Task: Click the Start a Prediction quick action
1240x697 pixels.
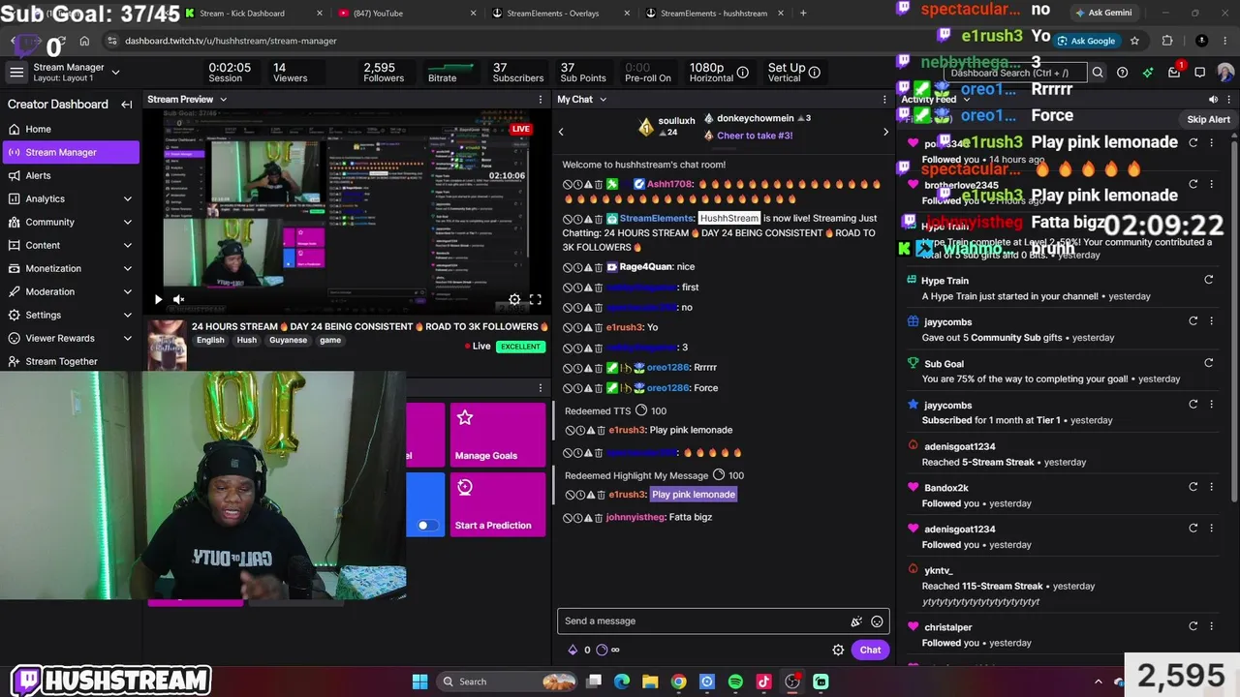Action: pyautogui.click(x=498, y=504)
